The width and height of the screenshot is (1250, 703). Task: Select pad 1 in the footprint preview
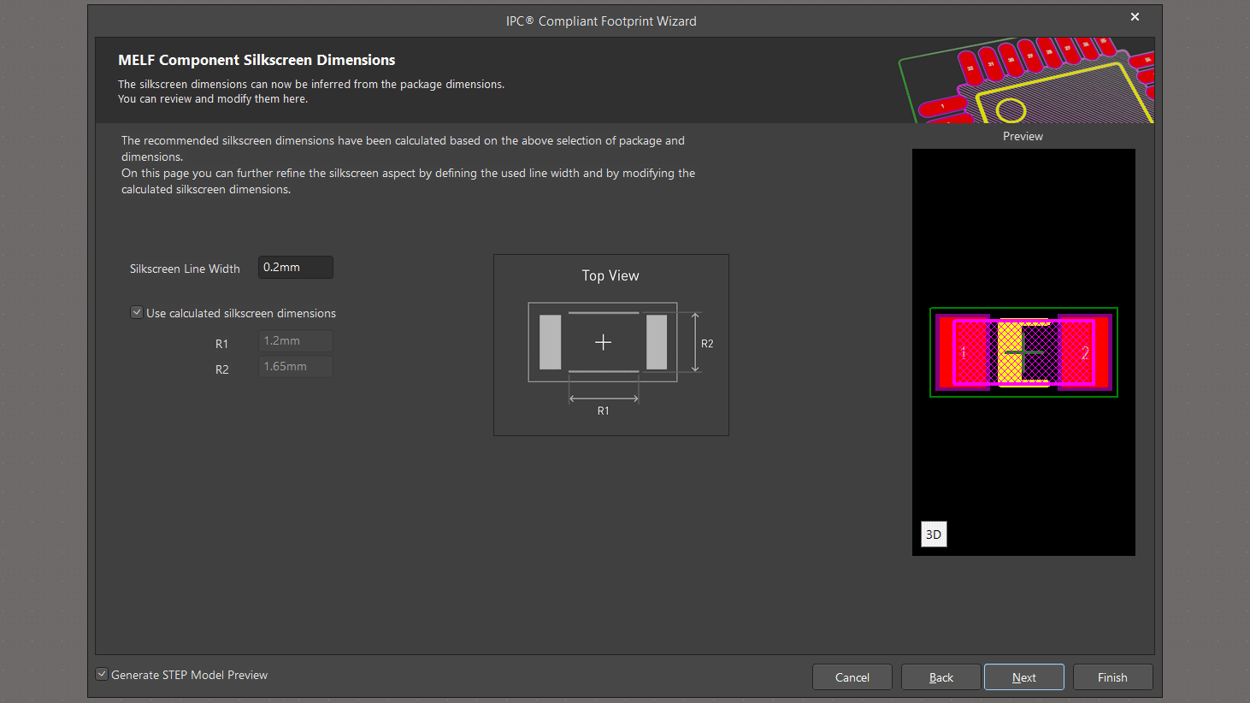coord(964,352)
